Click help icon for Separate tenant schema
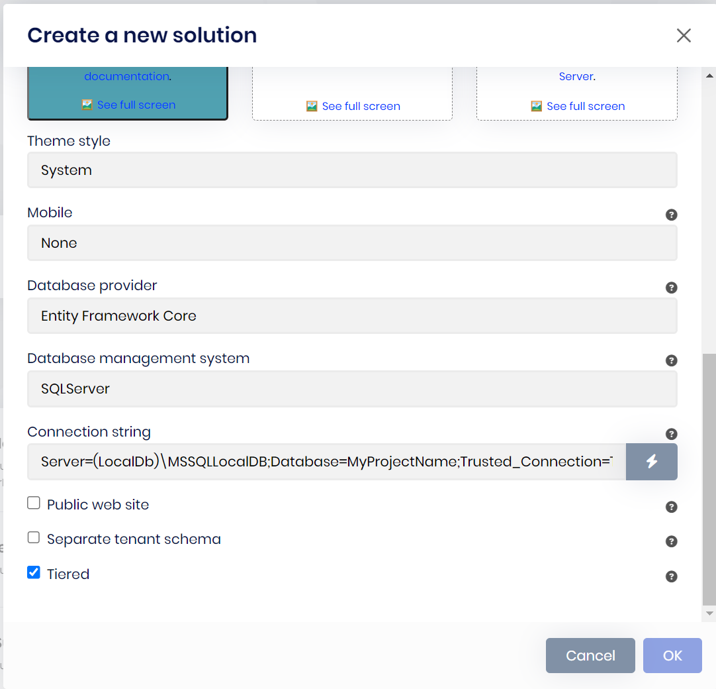The height and width of the screenshot is (689, 716). (x=671, y=541)
